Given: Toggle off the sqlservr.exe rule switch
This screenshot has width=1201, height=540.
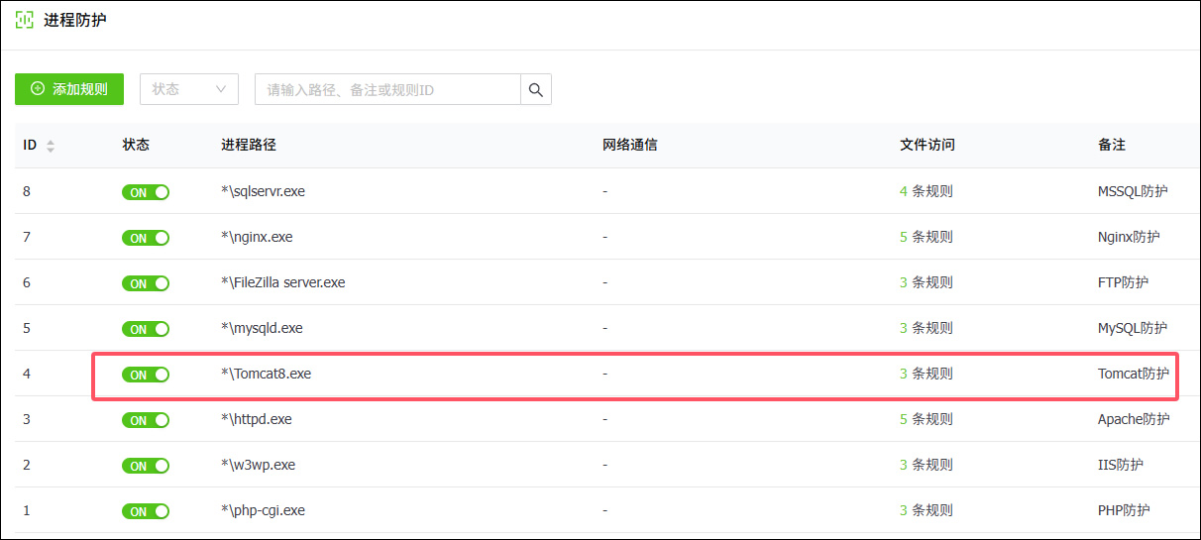Looking at the screenshot, I should click(146, 192).
